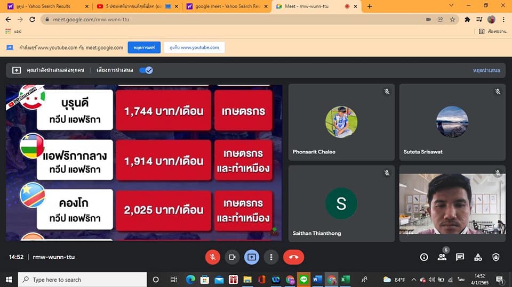Select the Phonsarit Chalee participant tile
512x287 pixels.
(x=341, y=122)
